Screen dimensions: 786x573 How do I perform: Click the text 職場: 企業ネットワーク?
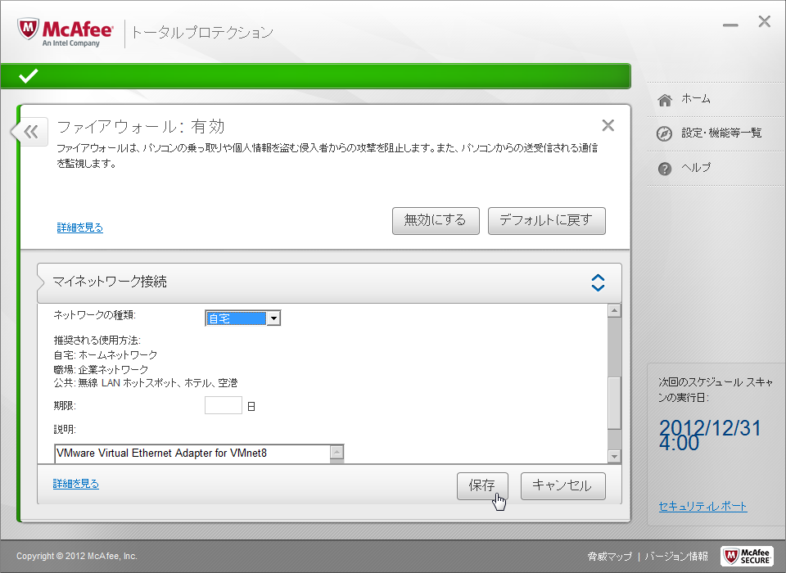[x=101, y=369]
